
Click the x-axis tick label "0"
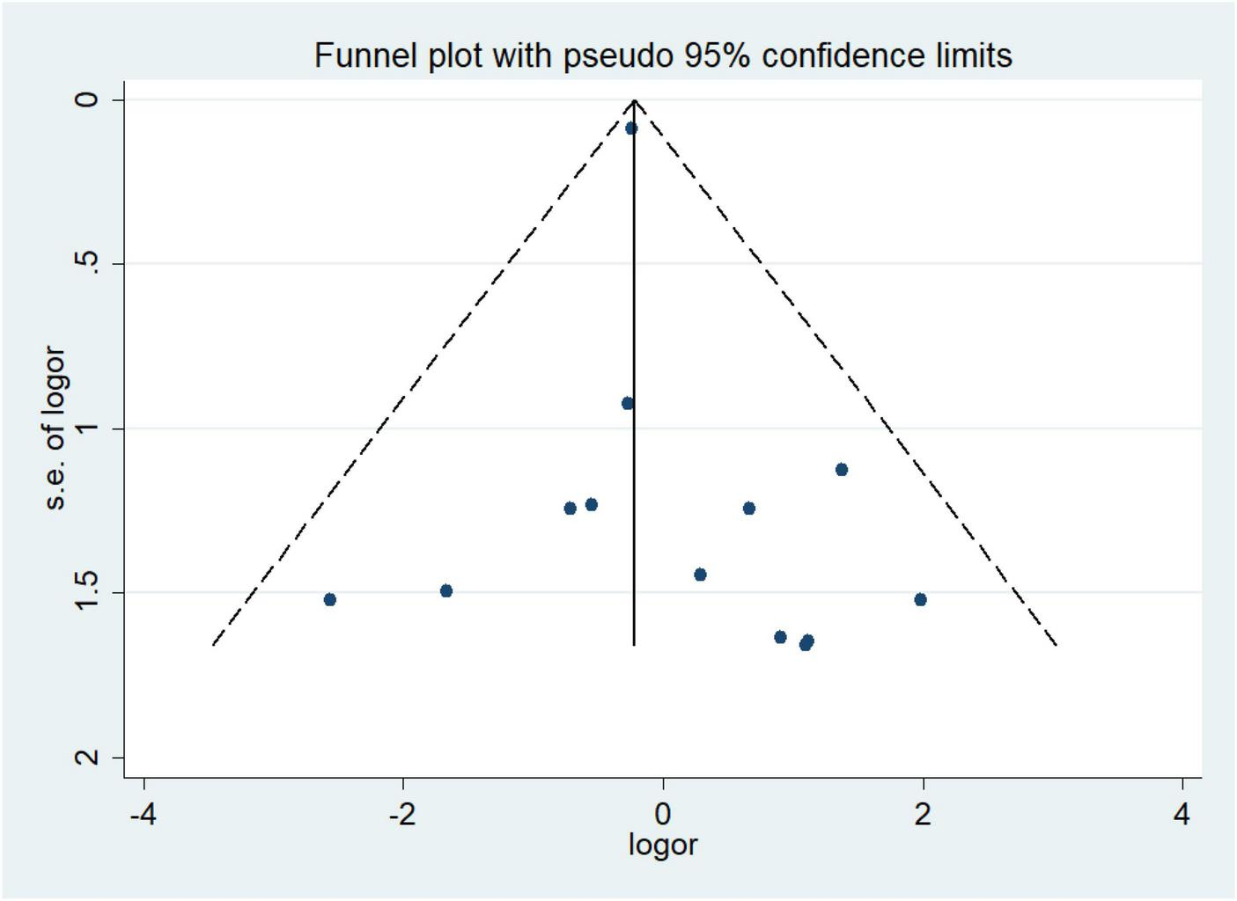pyautogui.click(x=663, y=814)
